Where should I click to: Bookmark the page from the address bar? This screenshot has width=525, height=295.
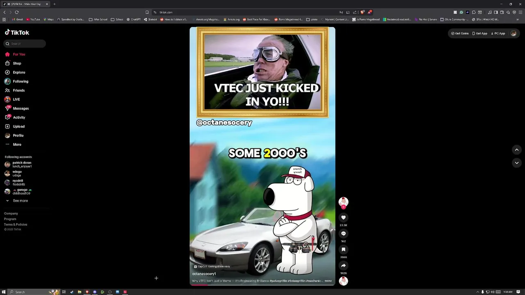coord(147,12)
